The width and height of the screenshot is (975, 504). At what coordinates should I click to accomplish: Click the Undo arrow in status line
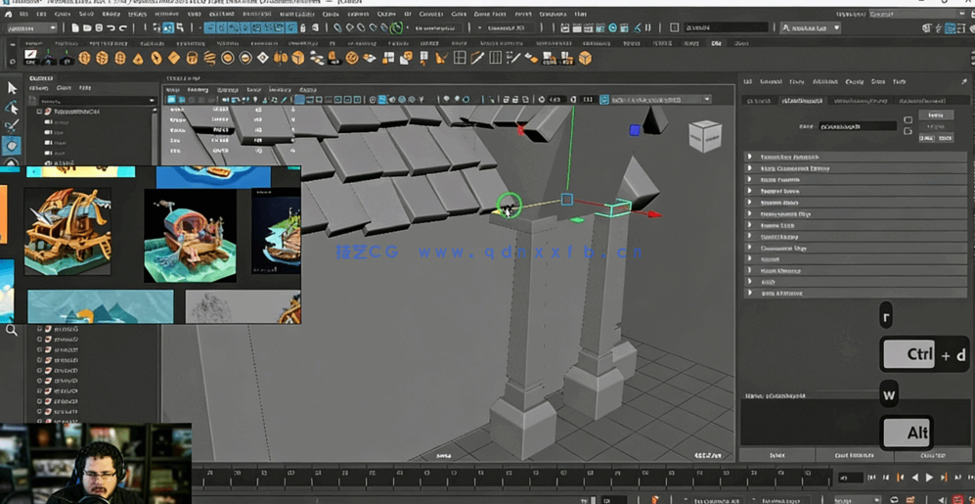tap(111, 28)
